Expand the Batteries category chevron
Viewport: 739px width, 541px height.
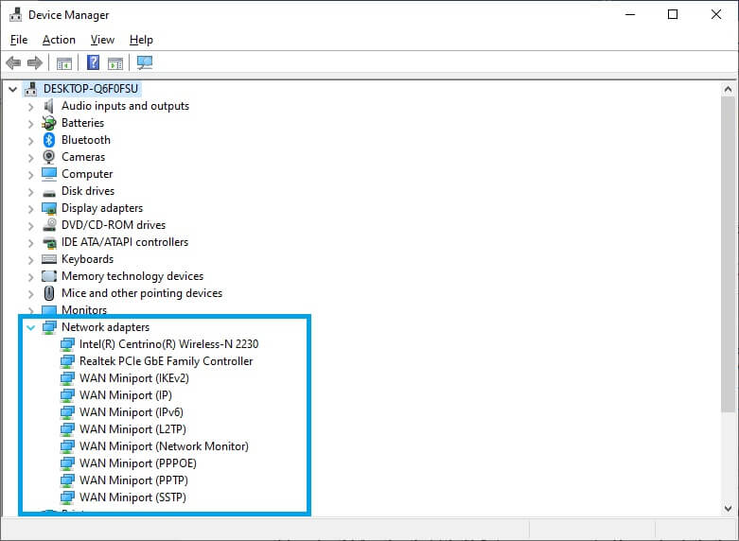[x=30, y=124]
